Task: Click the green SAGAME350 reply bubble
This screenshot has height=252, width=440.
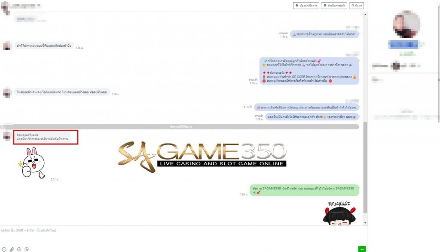Action: 304,190
